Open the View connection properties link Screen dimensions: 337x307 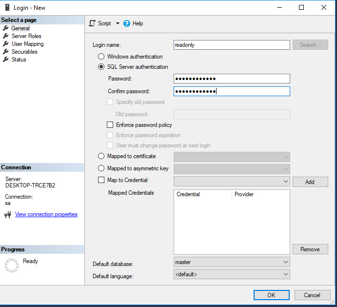tap(46, 214)
